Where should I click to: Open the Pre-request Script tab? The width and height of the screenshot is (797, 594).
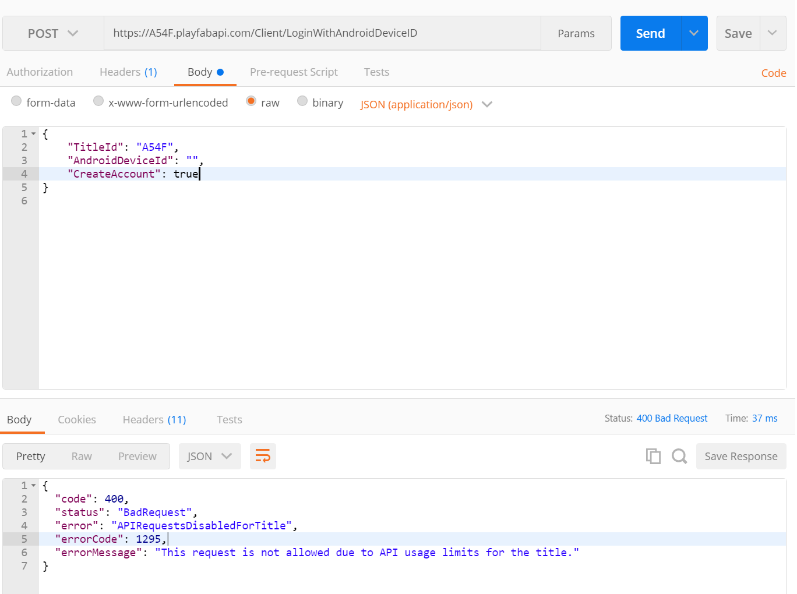point(294,72)
